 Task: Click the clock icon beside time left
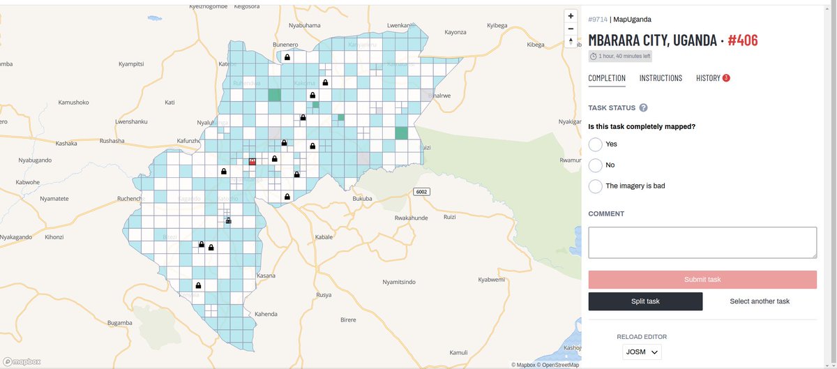pos(594,56)
